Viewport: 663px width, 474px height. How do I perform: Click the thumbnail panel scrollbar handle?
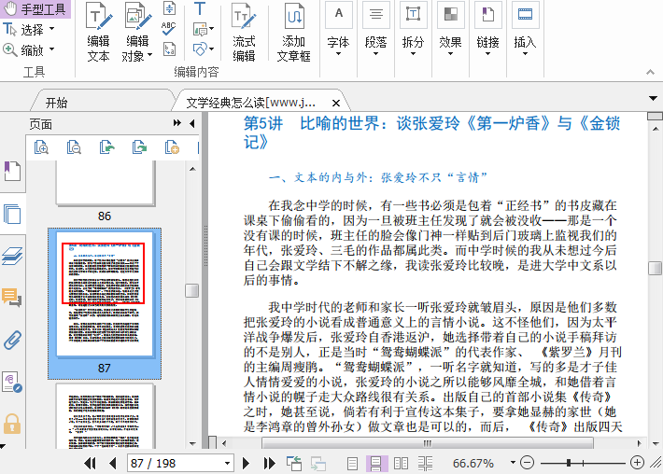(x=192, y=290)
